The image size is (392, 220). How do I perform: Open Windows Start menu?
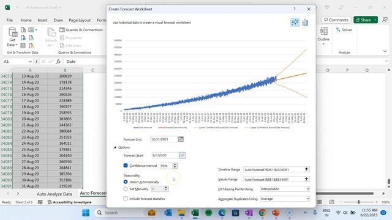(x=86, y=213)
